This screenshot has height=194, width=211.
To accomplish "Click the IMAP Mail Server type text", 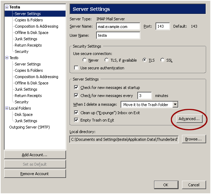I will coord(111,19).
